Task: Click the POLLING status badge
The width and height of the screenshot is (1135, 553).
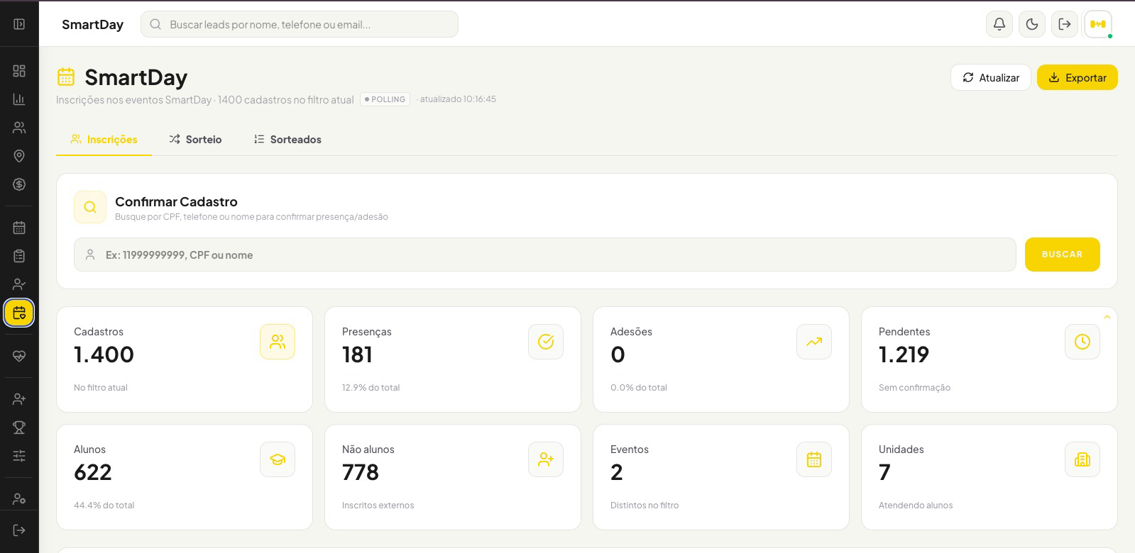Action: click(385, 99)
